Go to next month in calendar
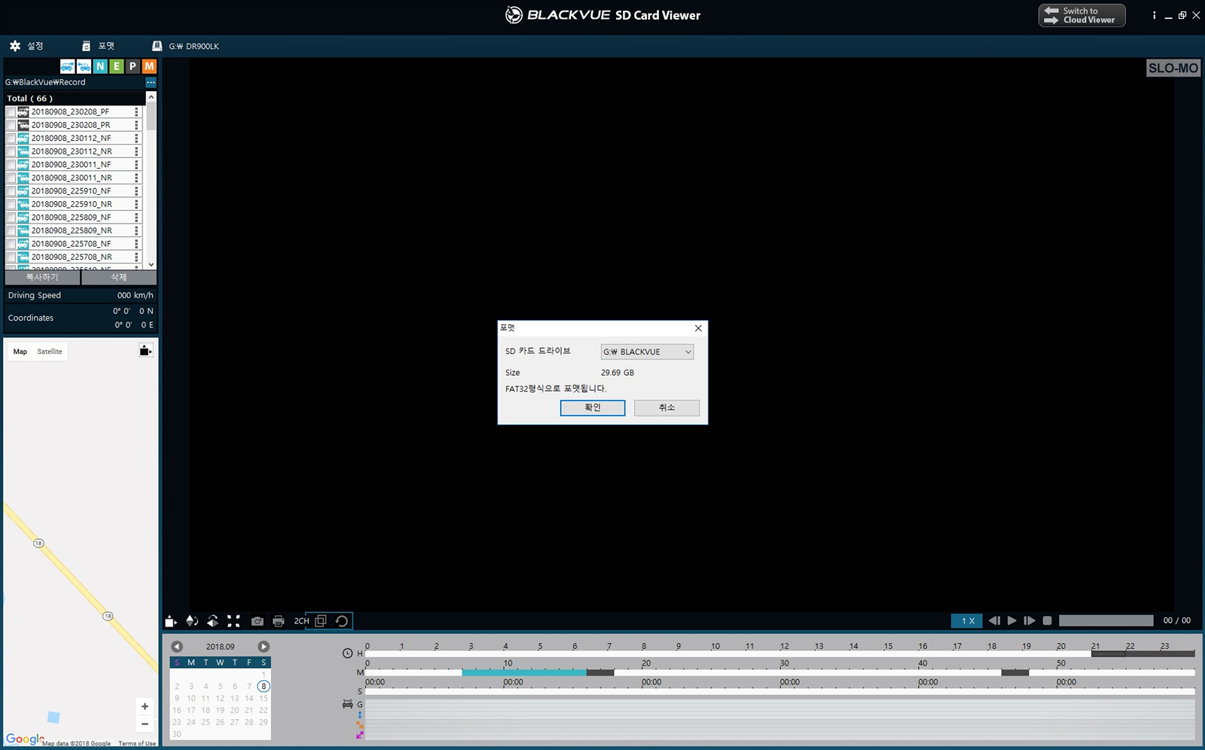 pos(264,647)
